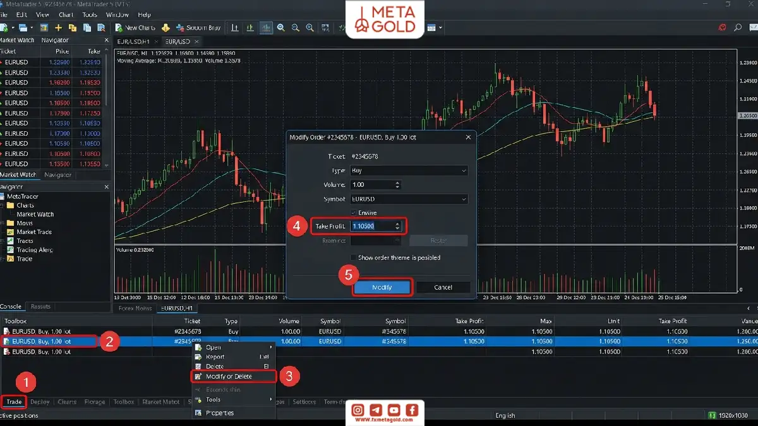Choose Modify or Delete from context menu
Screen dimensions: 758x426
pyautogui.click(x=233, y=376)
